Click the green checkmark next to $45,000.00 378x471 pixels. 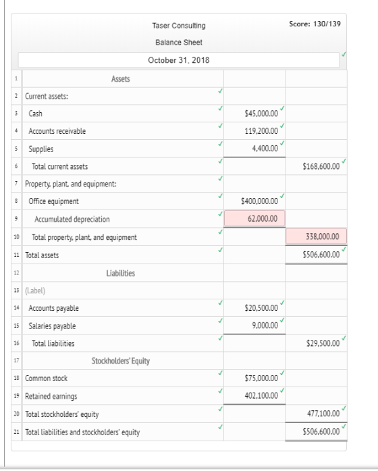282,108
